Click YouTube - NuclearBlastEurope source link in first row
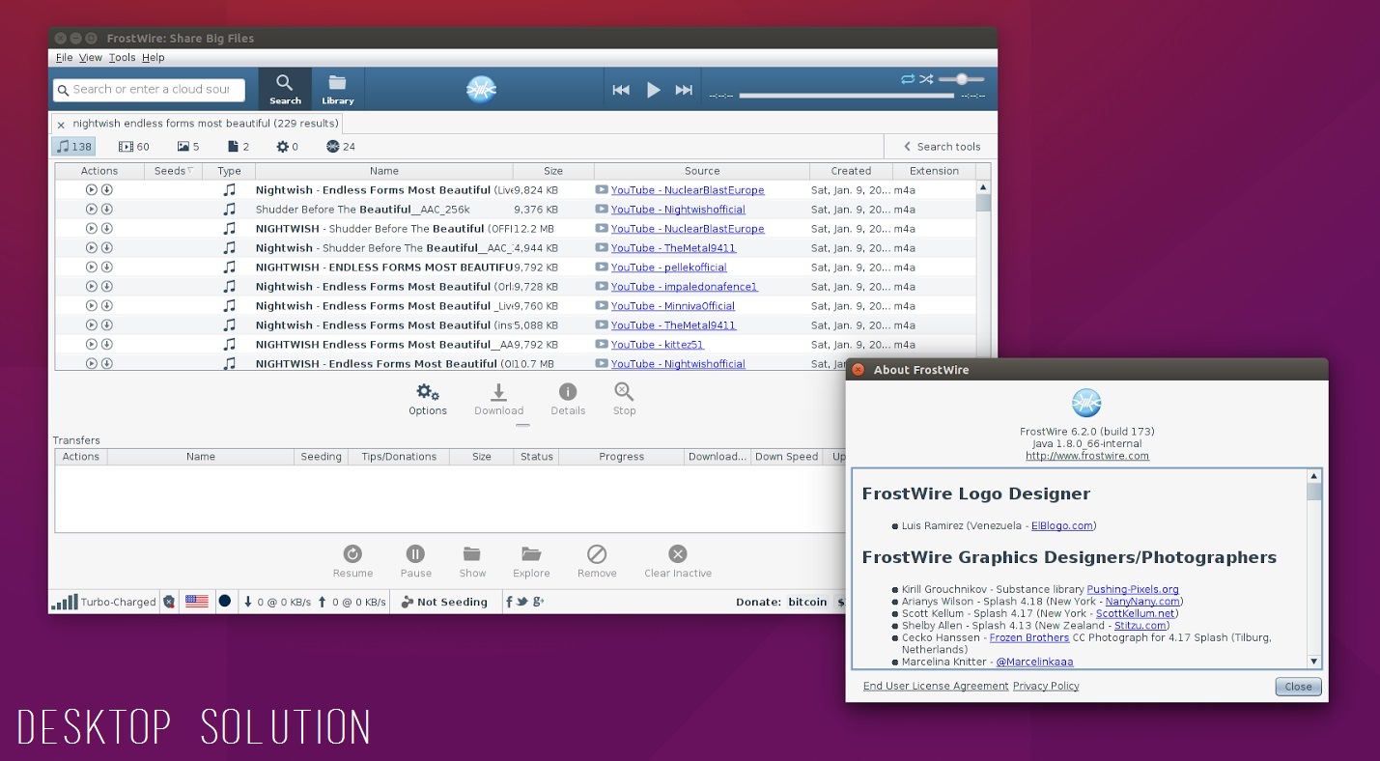The width and height of the screenshot is (1380, 761). click(x=687, y=190)
